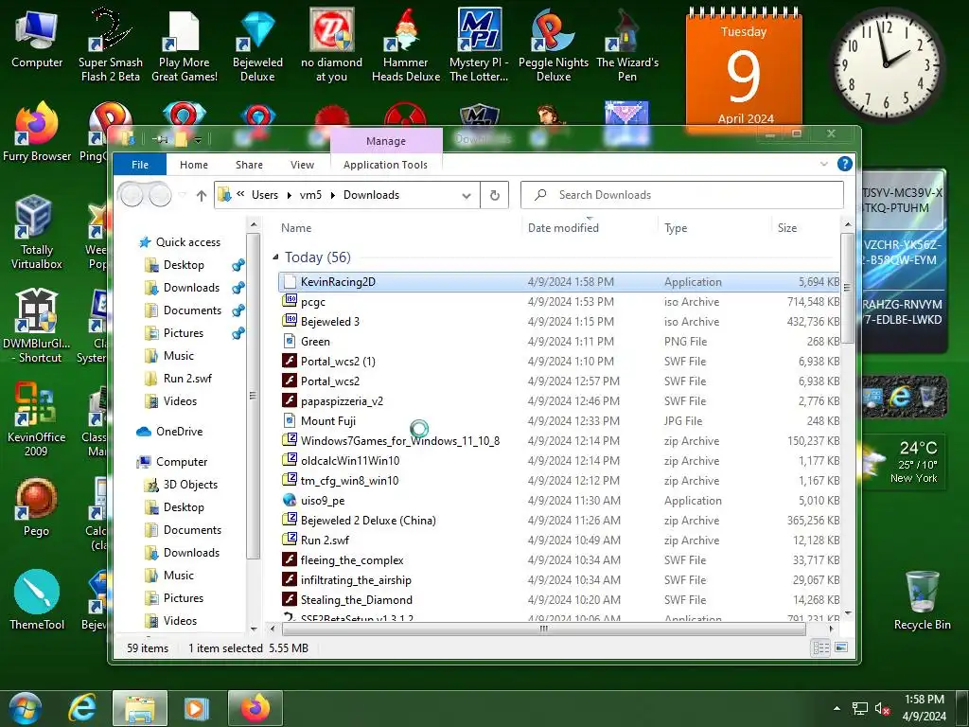Click the Back navigation button
This screenshot has height=727, width=969.
coord(131,195)
